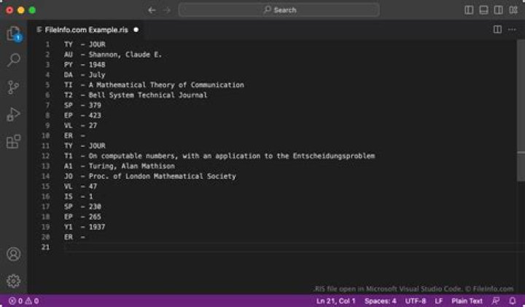Change indentation via Spaces: 4
Screen dimensions: 525x307
click(x=381, y=301)
